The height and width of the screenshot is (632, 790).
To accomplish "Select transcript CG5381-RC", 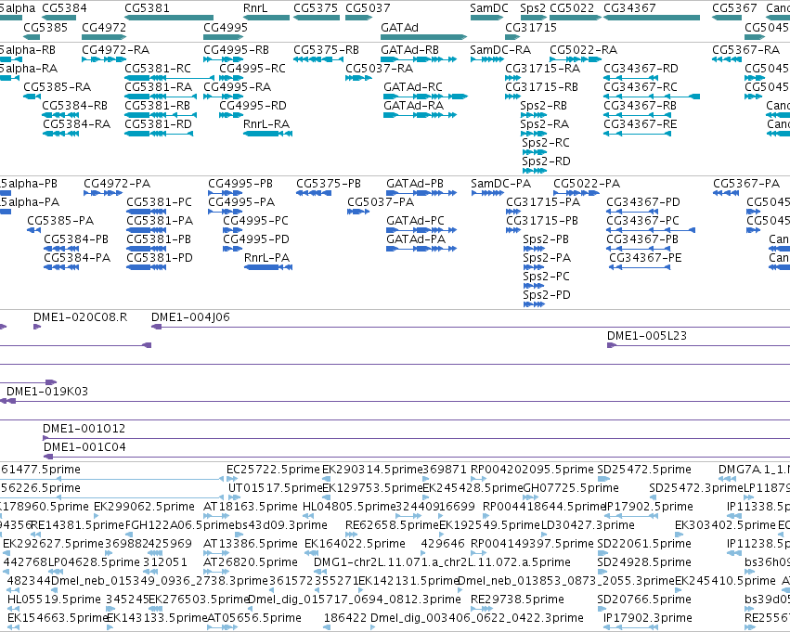I will click(x=158, y=69).
